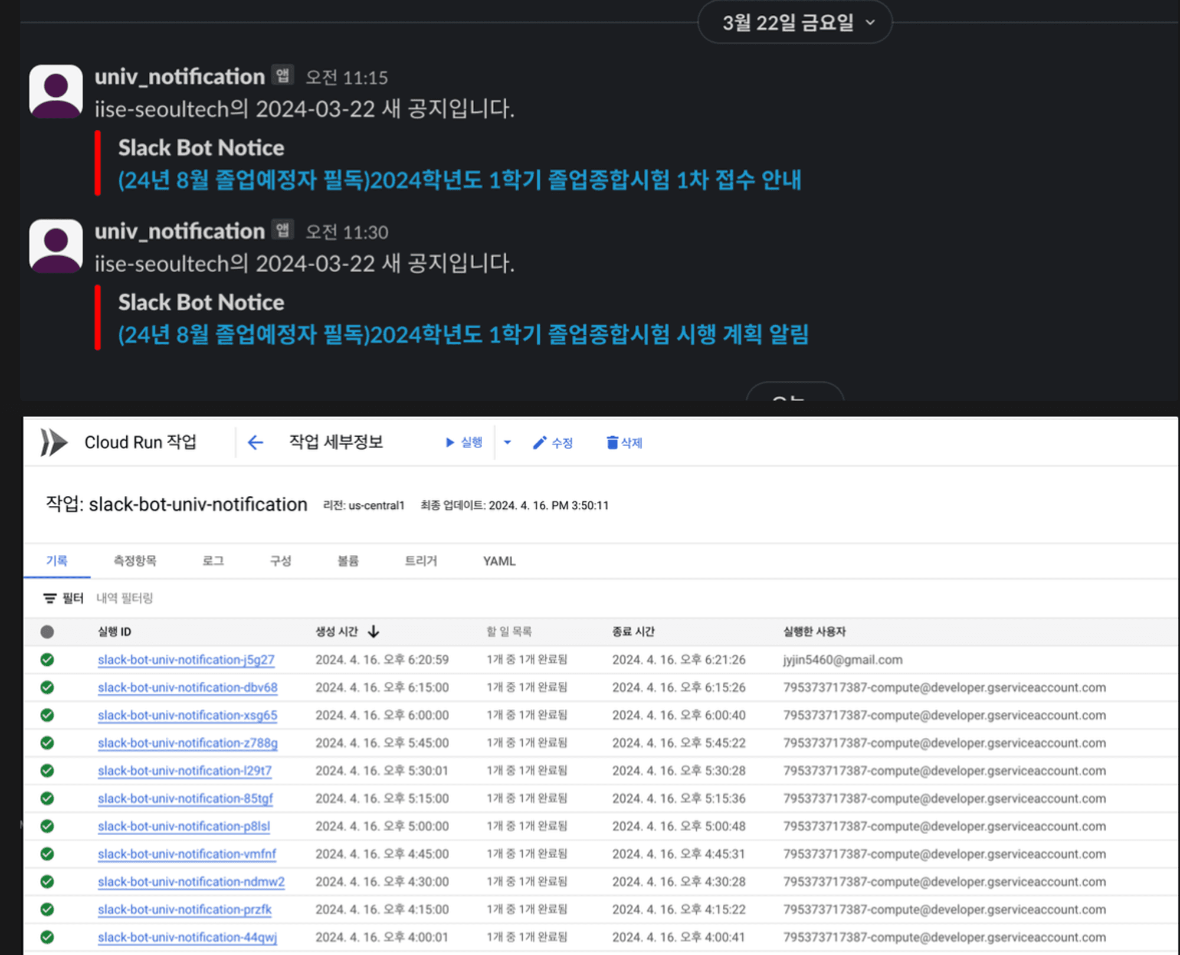Open execution slack-bot-univ-notification-j5g27
The image size is (1180, 955).
coord(186,660)
